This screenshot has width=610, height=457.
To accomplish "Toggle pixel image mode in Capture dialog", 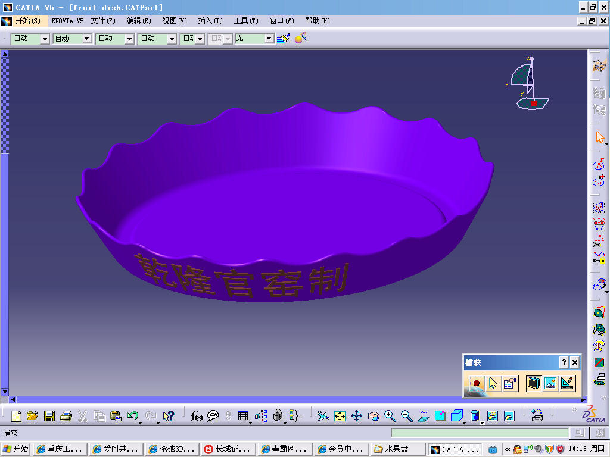I will 550,384.
